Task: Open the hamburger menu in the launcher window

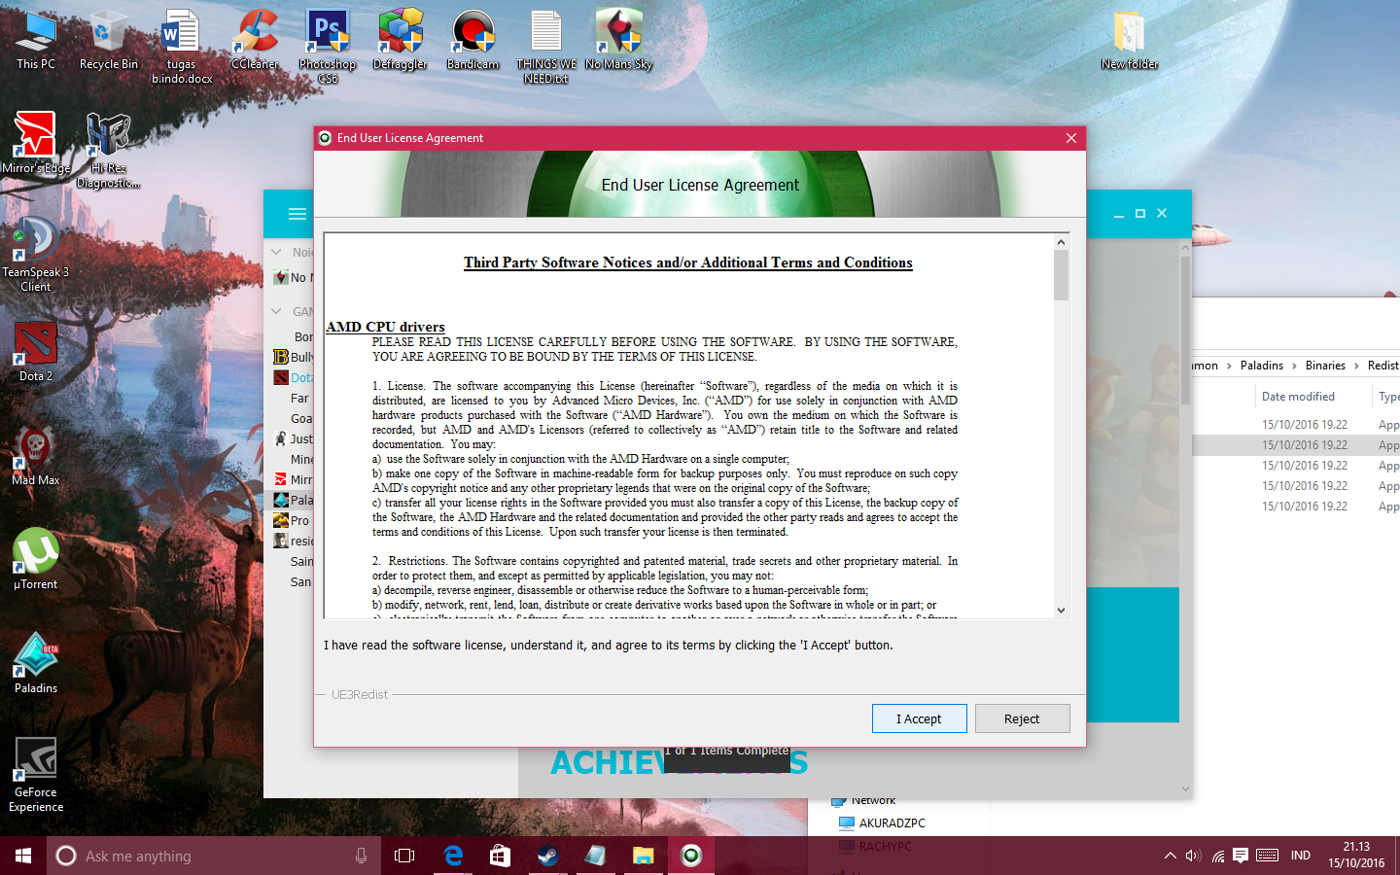Action: [x=297, y=214]
